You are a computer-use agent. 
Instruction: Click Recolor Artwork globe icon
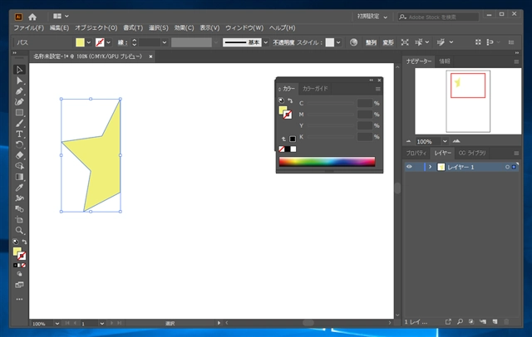point(353,42)
